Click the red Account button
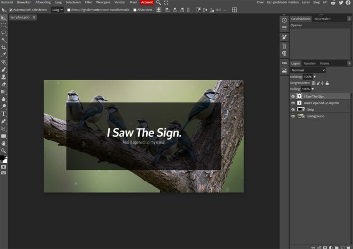The height and width of the screenshot is (249, 353). tap(147, 2)
